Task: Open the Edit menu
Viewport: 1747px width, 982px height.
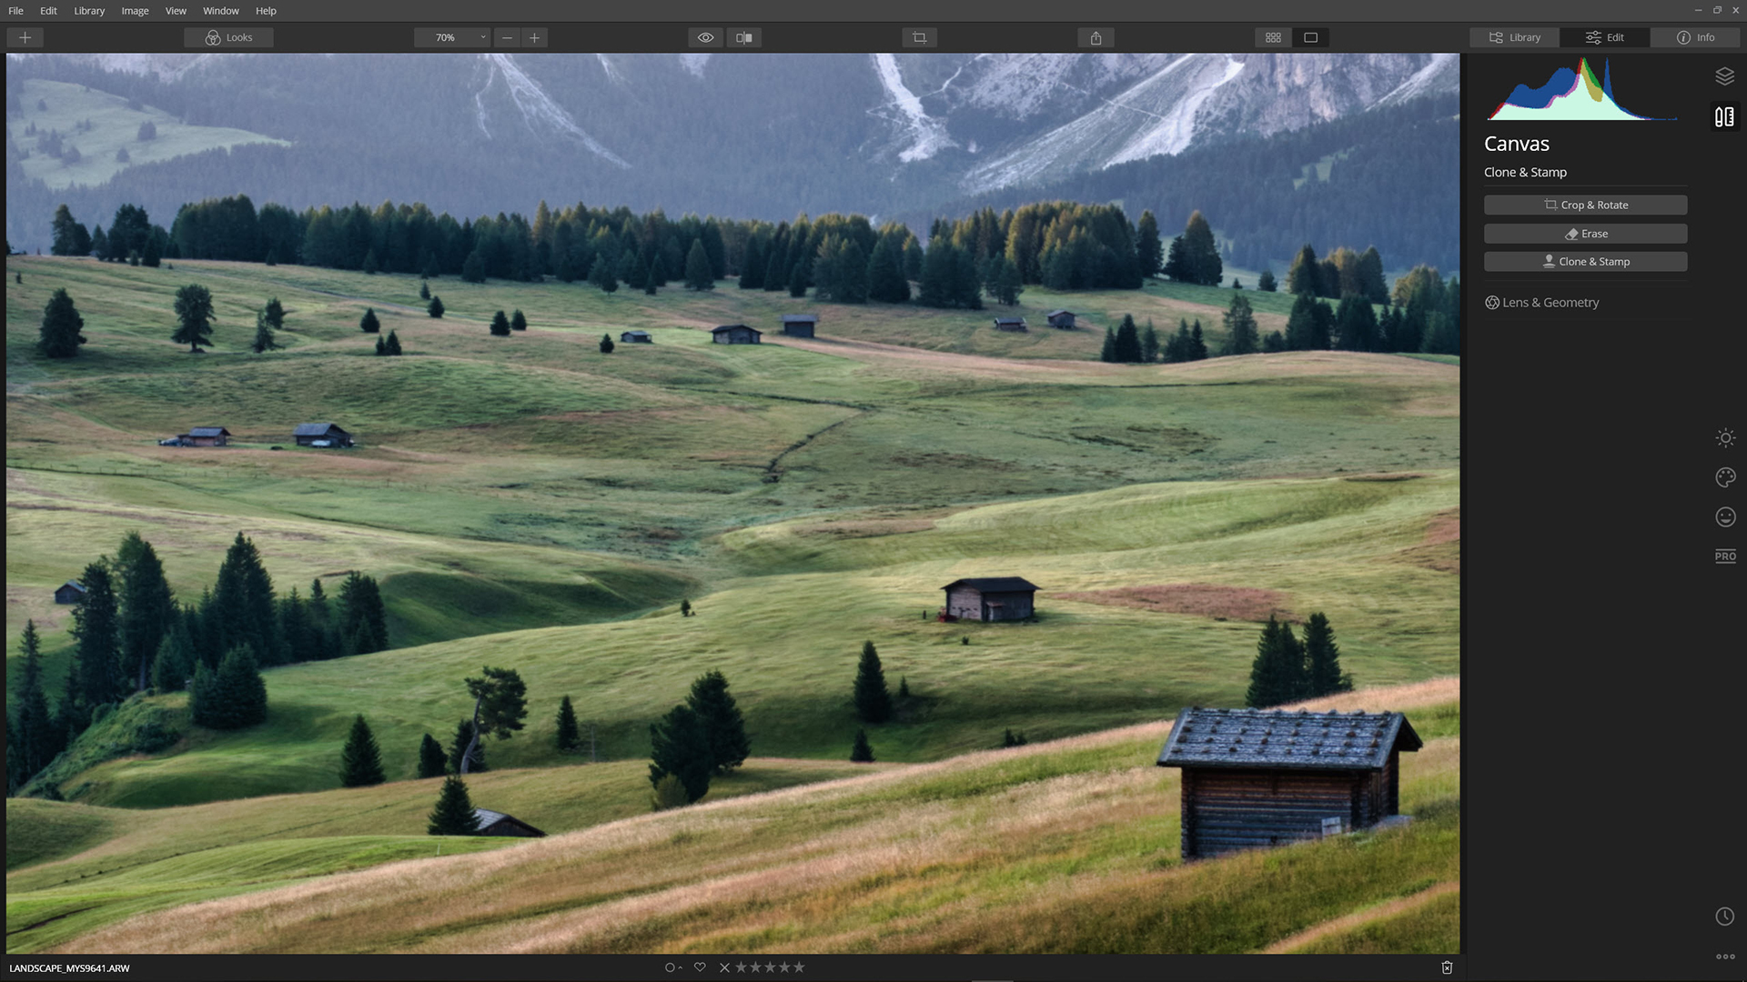Action: 49,11
